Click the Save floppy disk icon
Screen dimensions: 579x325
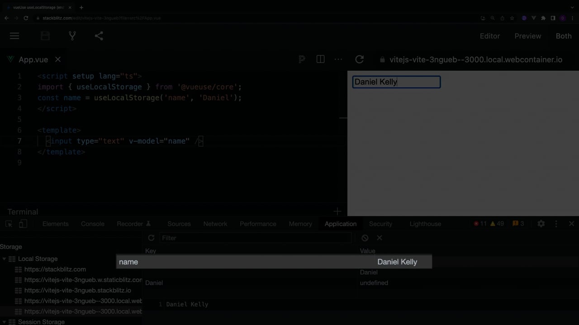(45, 36)
